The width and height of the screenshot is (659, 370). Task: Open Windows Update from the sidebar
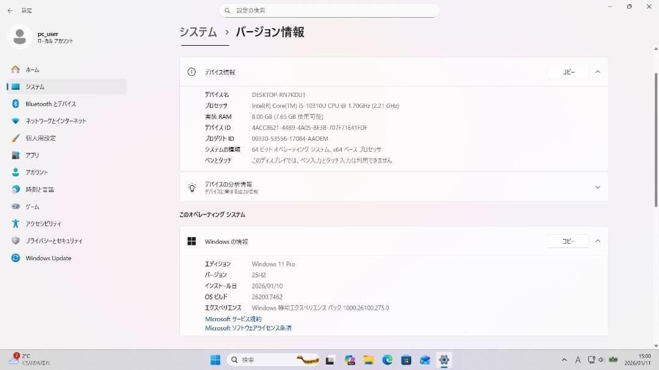[x=48, y=258]
